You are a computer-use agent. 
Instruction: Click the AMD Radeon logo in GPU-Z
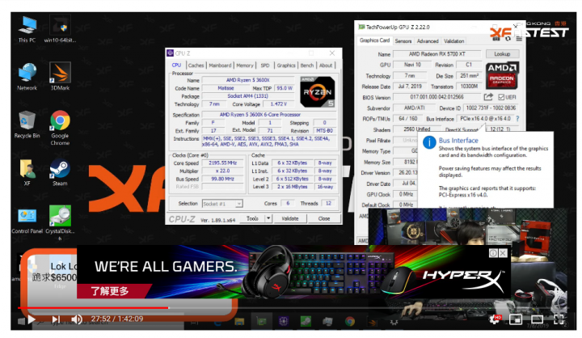click(502, 75)
